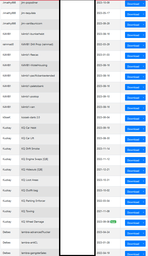Select the lambra-antiCL resource name

click(29, 243)
